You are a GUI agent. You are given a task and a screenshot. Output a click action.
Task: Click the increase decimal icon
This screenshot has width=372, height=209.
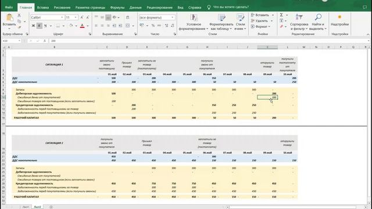[x=167, y=26]
